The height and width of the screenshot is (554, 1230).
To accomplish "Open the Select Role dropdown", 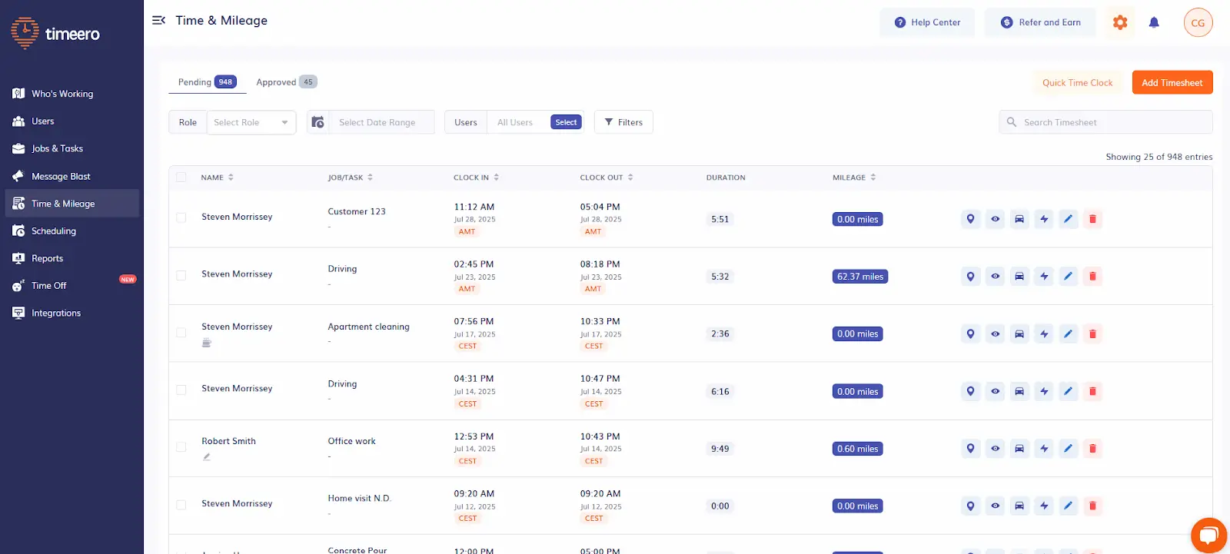I will 251,122.
